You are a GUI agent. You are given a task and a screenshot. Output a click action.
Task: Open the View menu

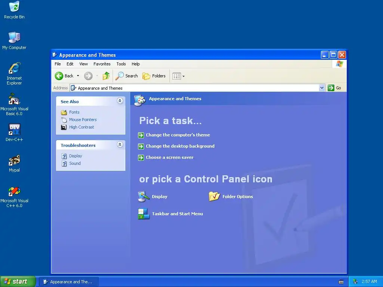pos(83,64)
